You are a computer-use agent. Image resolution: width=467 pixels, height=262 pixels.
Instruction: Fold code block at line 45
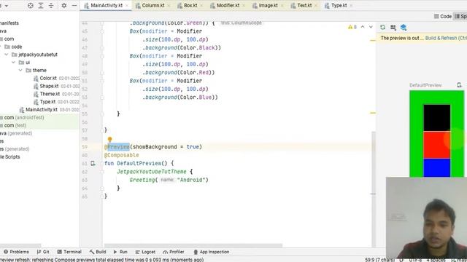click(102, 31)
